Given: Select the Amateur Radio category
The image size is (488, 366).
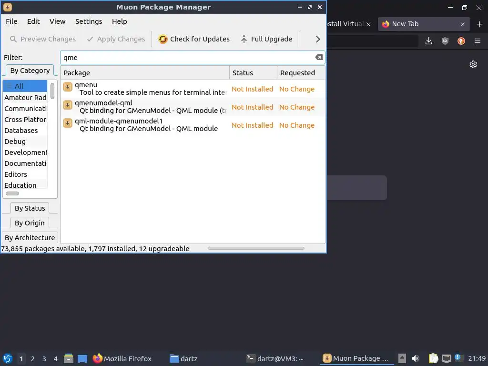Looking at the screenshot, I should coord(25,98).
